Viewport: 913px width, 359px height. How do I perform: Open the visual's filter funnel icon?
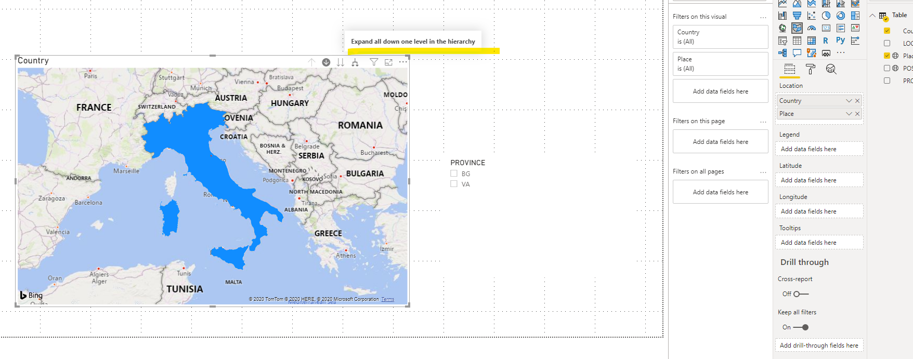click(x=374, y=62)
